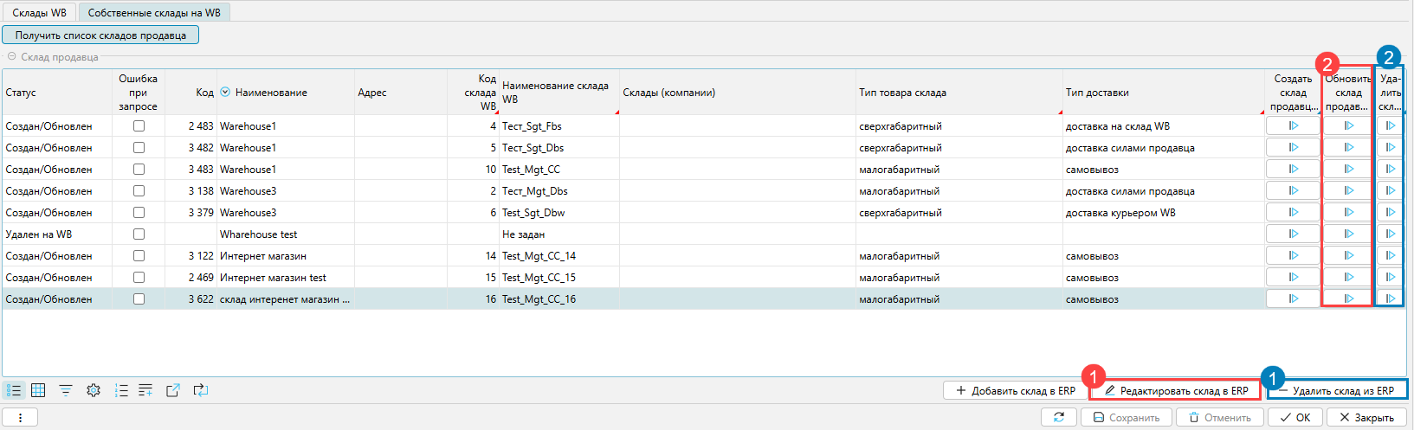Toggle error checkbox for code 2 483 row
Image resolution: width=1414 pixels, height=430 pixels.
coord(139,125)
